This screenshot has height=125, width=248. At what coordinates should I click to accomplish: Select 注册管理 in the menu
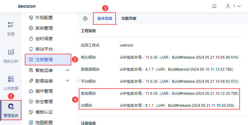(x=44, y=60)
